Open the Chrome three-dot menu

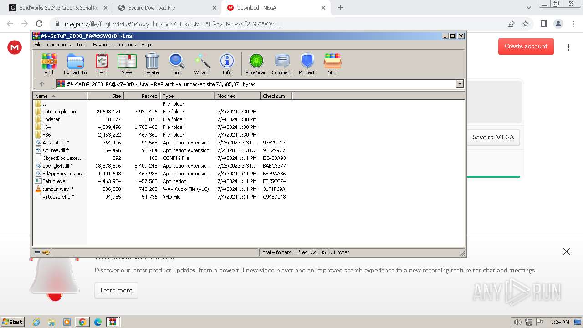(573, 24)
